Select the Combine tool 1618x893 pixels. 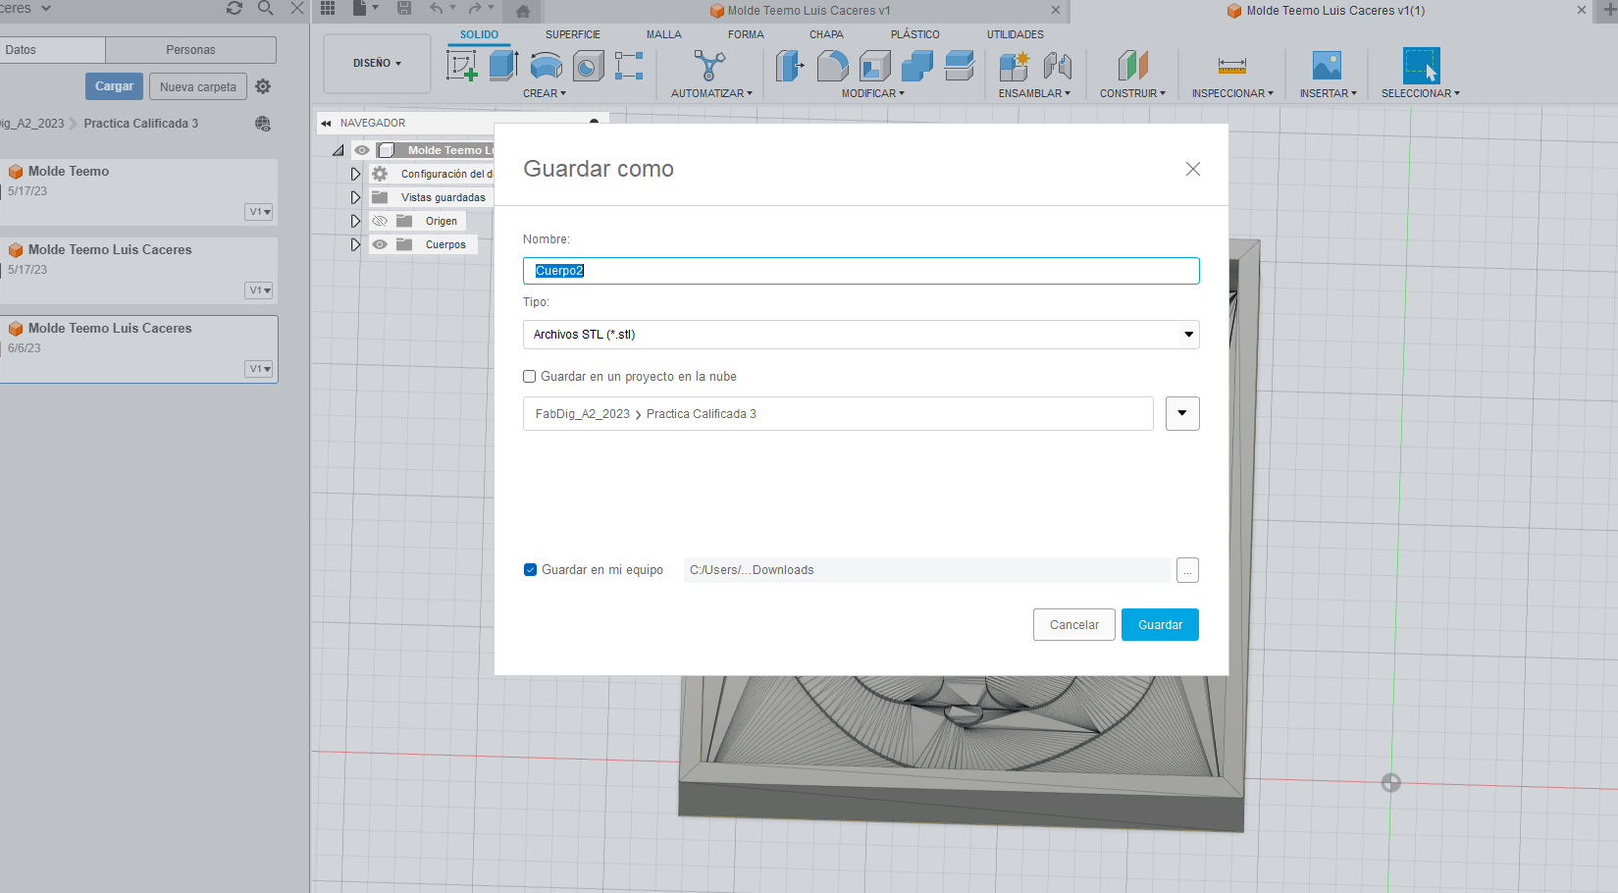tap(916, 66)
